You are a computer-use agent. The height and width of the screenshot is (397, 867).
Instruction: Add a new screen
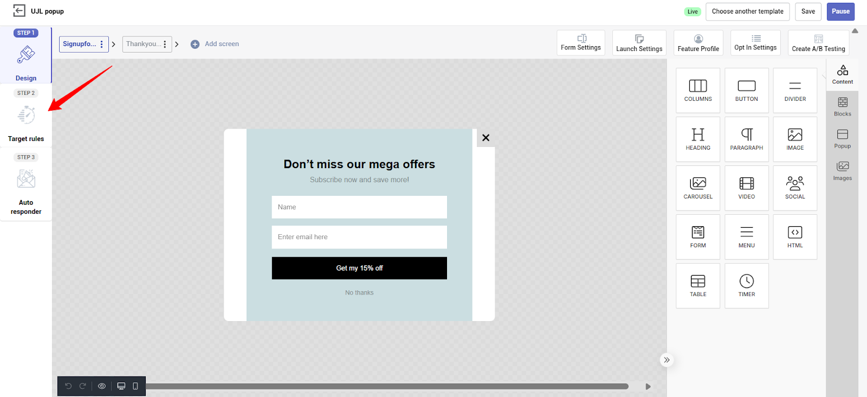pos(215,44)
